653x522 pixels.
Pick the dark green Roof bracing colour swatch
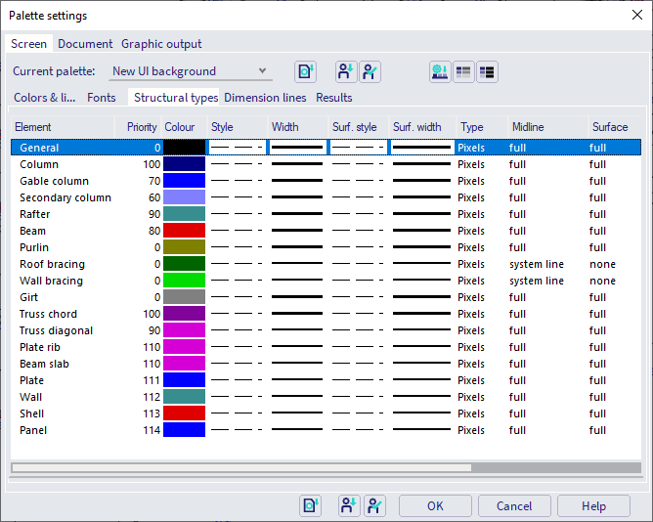point(184,264)
